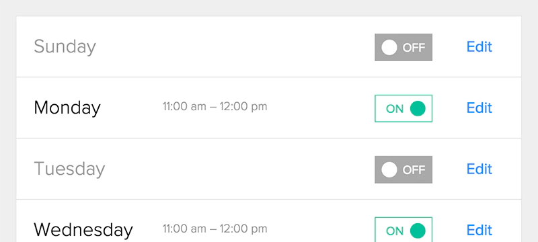Click the white knob on Sunday's toggle
Image resolution: width=538 pixels, height=242 pixels.
point(389,47)
